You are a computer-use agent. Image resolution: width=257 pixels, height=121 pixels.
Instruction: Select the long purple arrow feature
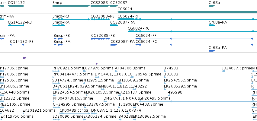pyautogui.click(x=49, y=64)
